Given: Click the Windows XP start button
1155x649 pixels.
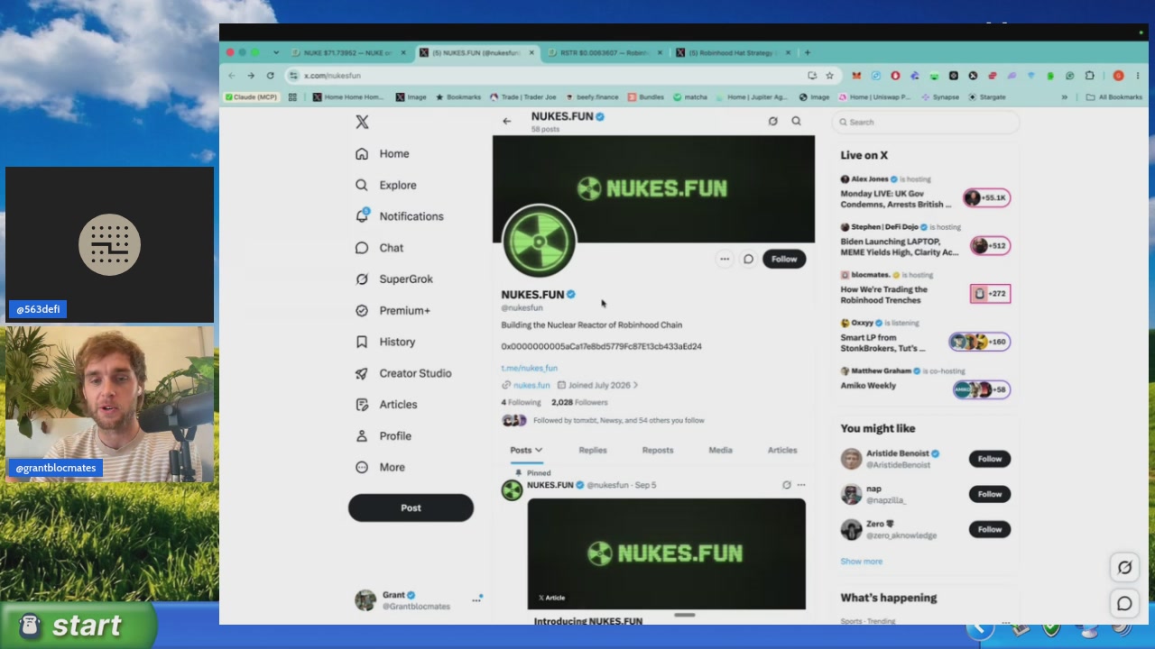Looking at the screenshot, I should click(78, 626).
